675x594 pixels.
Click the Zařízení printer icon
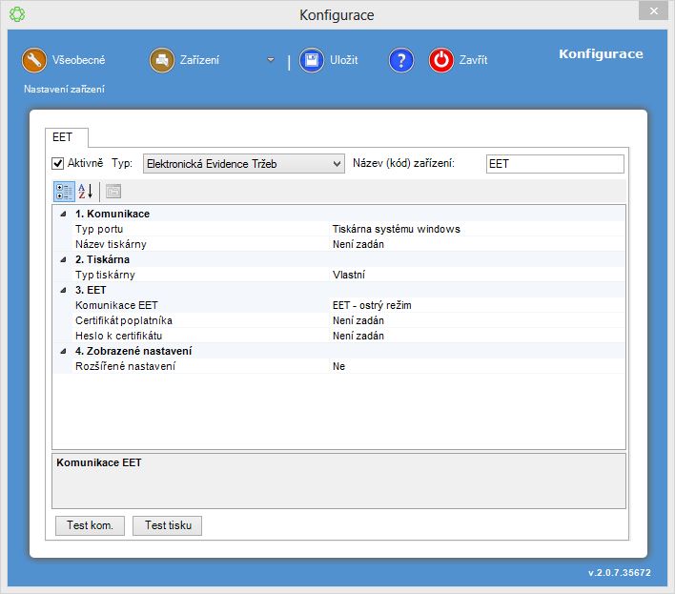[162, 60]
